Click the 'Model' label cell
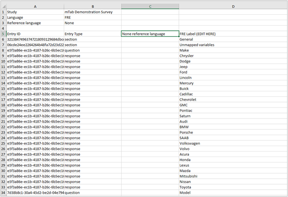288x197 pixels. tap(233, 192)
